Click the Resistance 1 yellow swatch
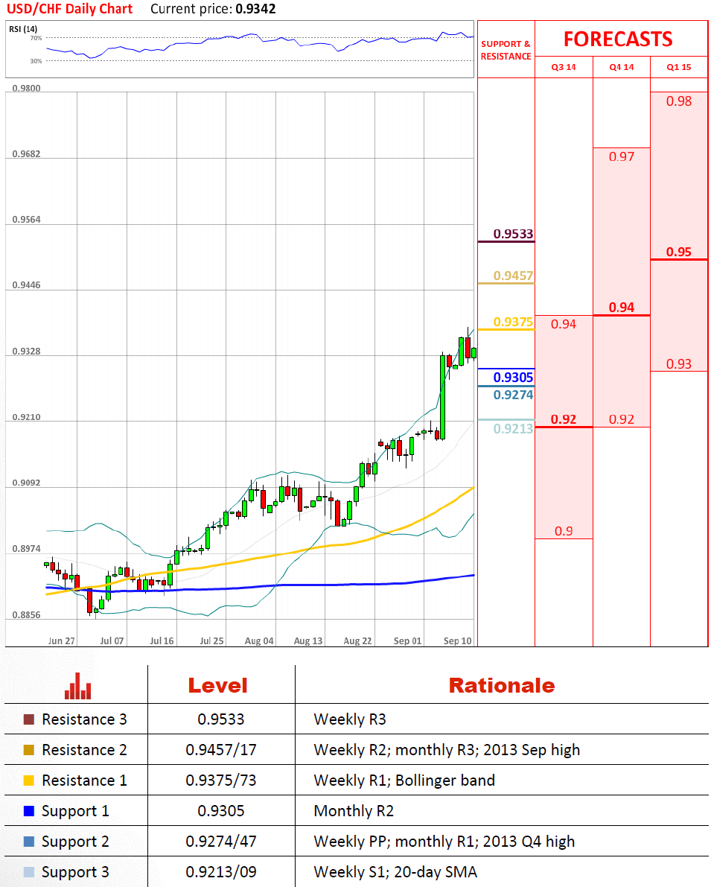Image resolution: width=711 pixels, height=887 pixels. 29,781
